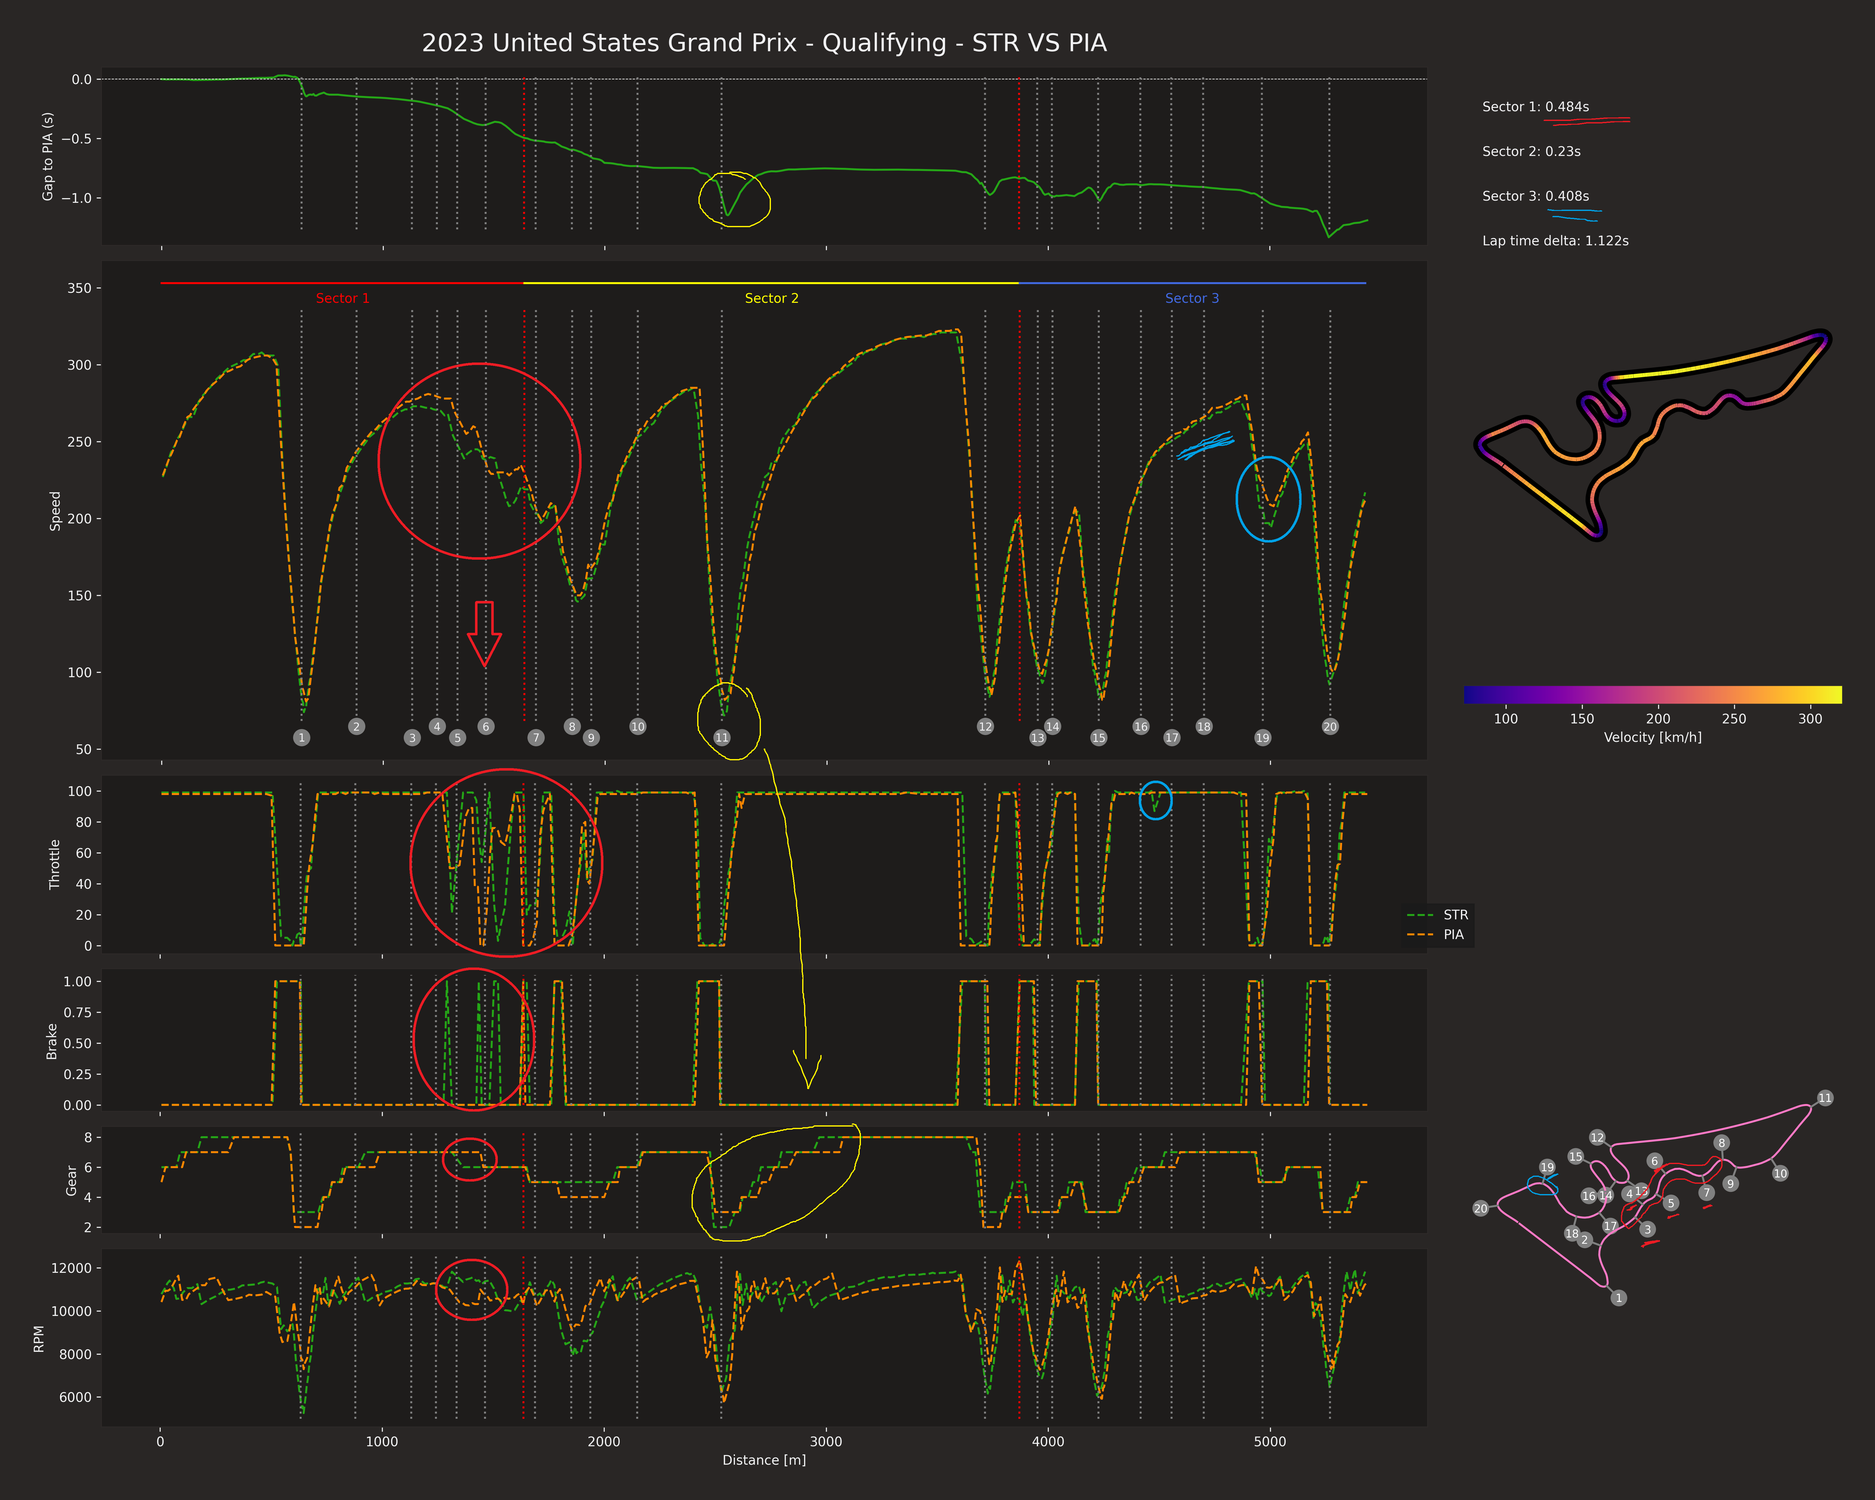Click corner 7 marker in the Speed plot
Viewport: 1875px width, 1500px height.
(536, 737)
